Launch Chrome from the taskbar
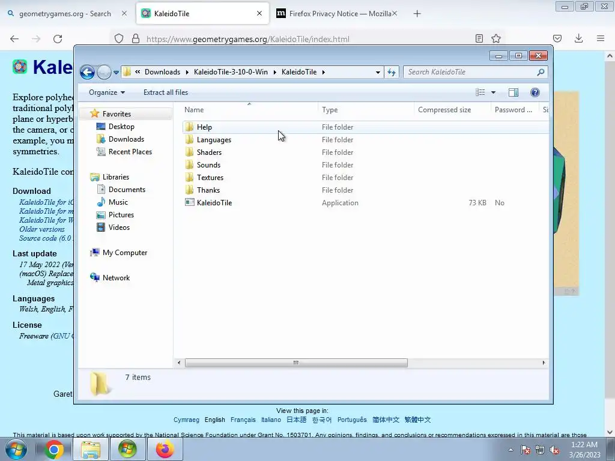The height and width of the screenshot is (461, 615). 53,449
